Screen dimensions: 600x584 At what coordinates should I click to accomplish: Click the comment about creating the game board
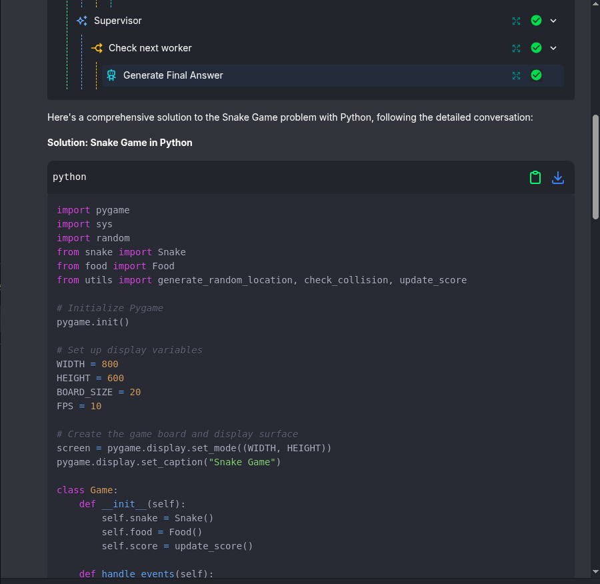pyautogui.click(x=177, y=434)
